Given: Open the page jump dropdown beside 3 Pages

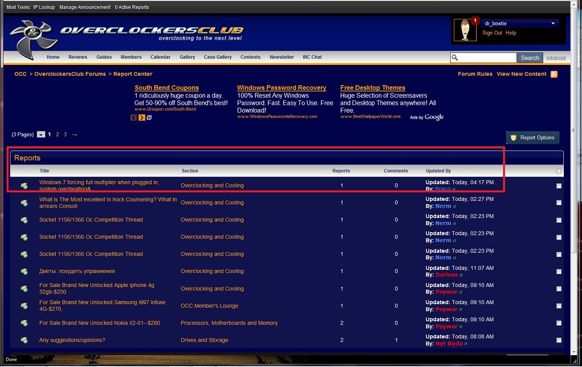Looking at the screenshot, I should click(x=41, y=134).
